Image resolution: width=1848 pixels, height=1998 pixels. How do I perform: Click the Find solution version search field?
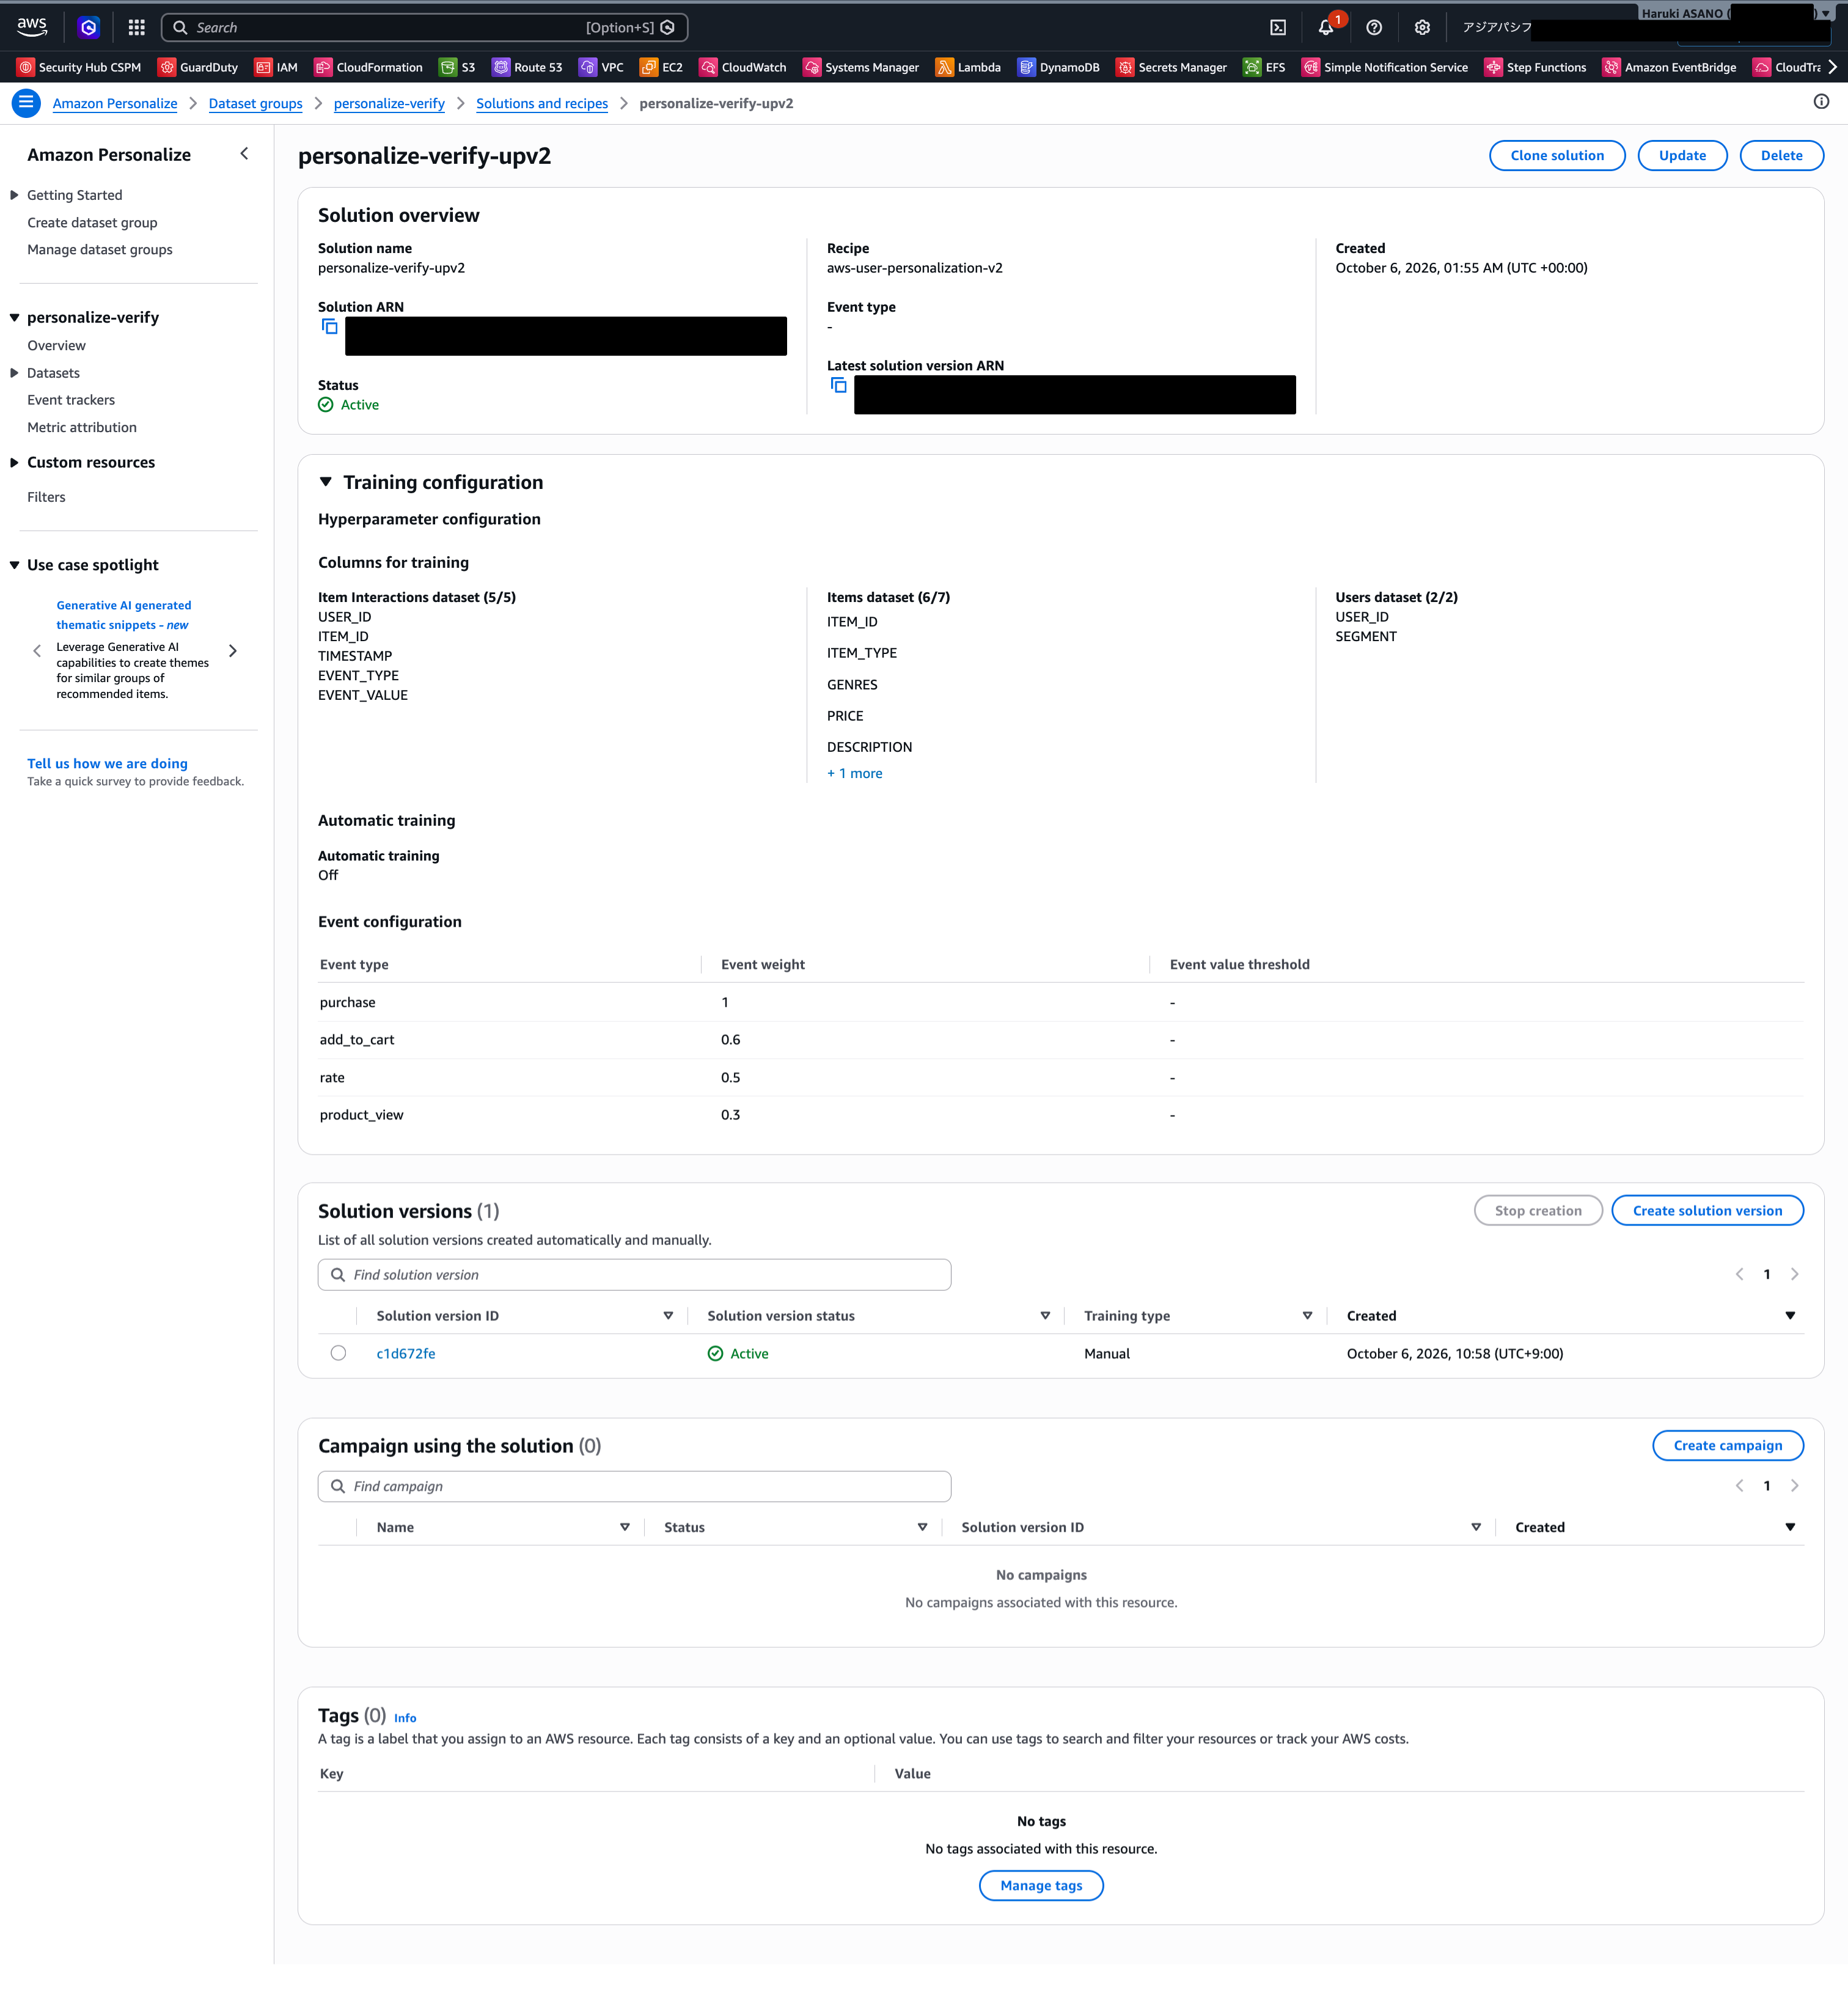point(634,1274)
